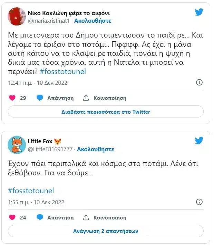The width and height of the screenshot is (214, 246).
Task: Open the 12:41 π.μ. 10 Δεκ 2022 timestamp
Action: point(38,83)
